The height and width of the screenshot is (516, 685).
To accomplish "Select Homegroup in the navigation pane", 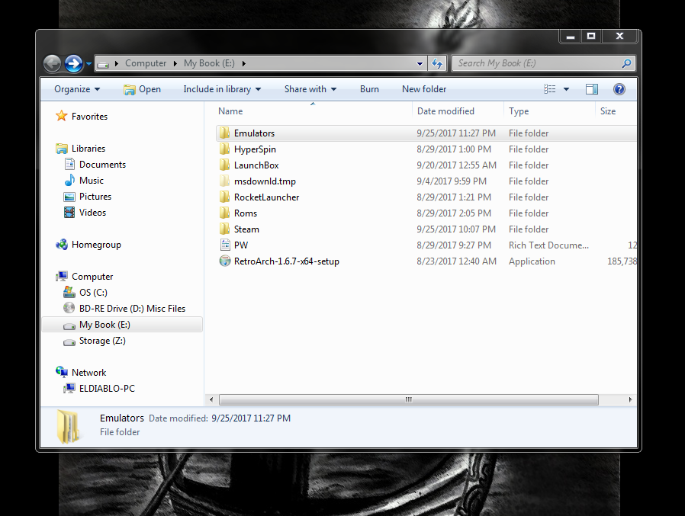I will click(96, 245).
